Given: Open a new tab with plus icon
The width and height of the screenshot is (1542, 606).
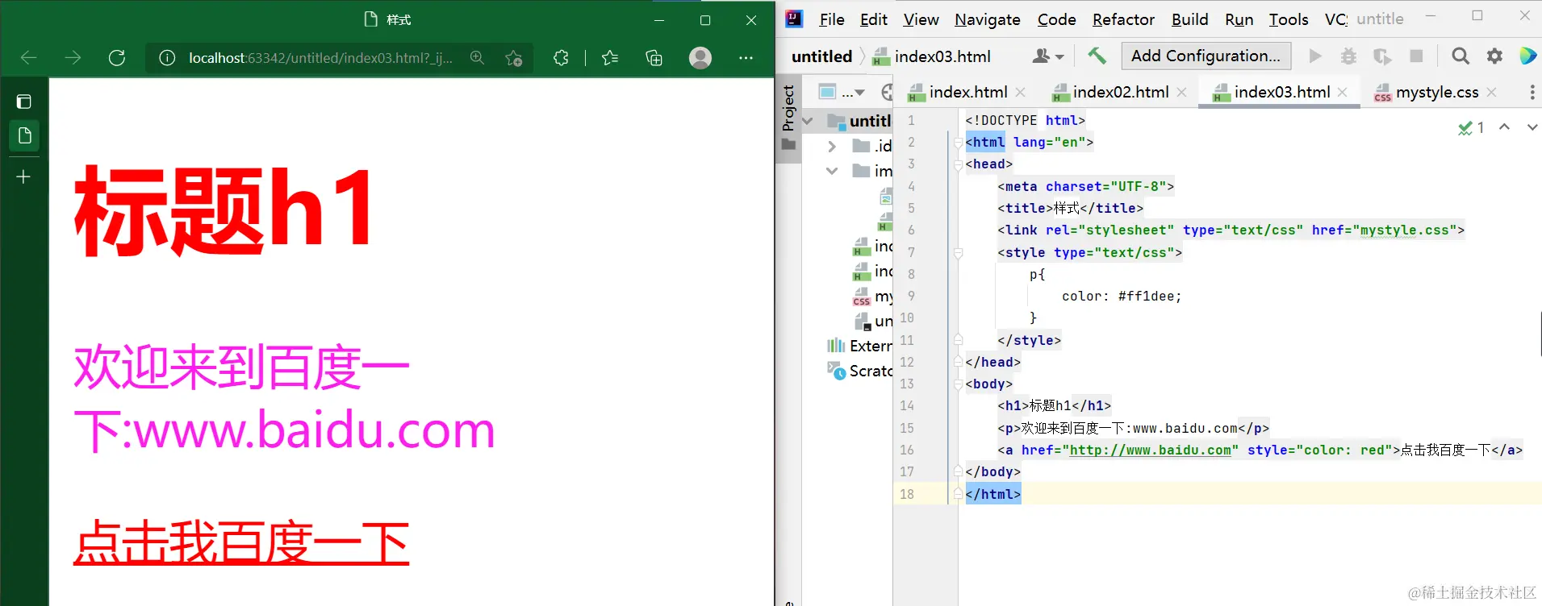Looking at the screenshot, I should [x=24, y=176].
